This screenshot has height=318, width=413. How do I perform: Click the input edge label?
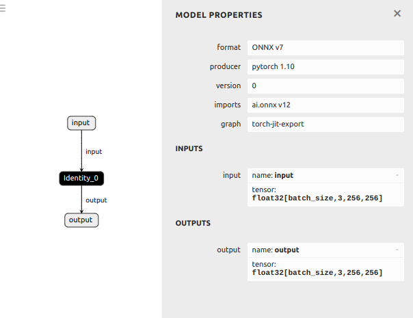(x=94, y=152)
